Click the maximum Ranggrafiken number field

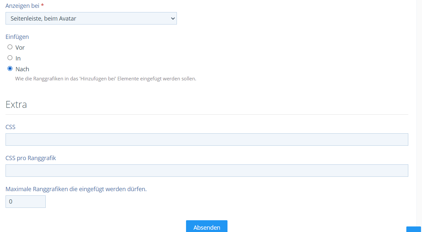point(25,202)
